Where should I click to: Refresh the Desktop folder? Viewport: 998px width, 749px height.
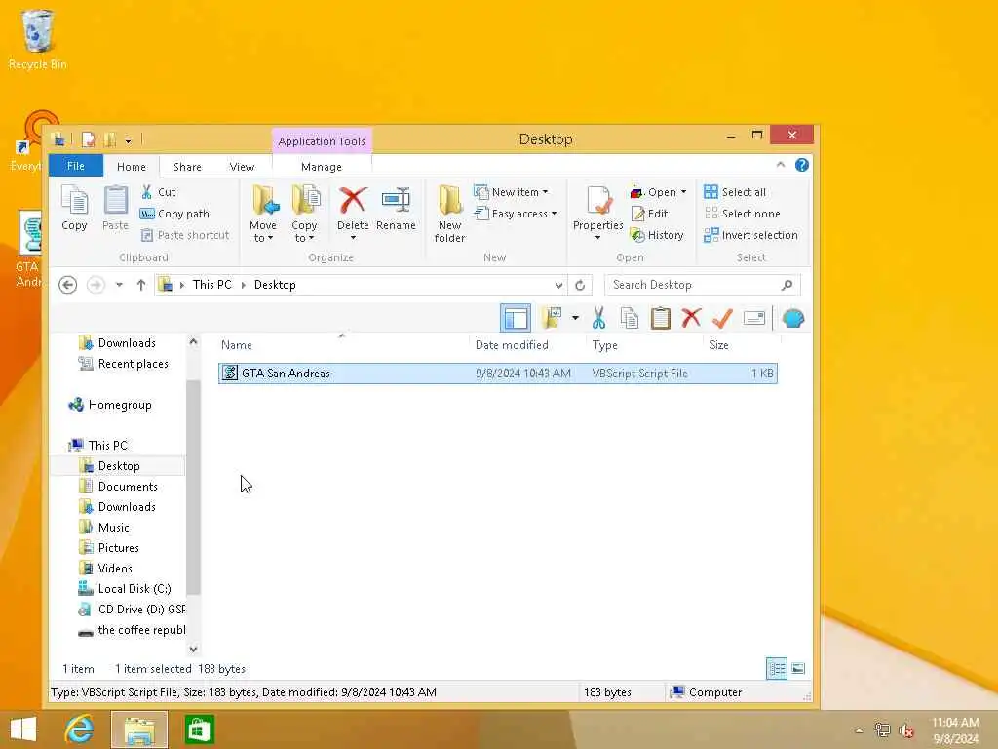point(580,285)
